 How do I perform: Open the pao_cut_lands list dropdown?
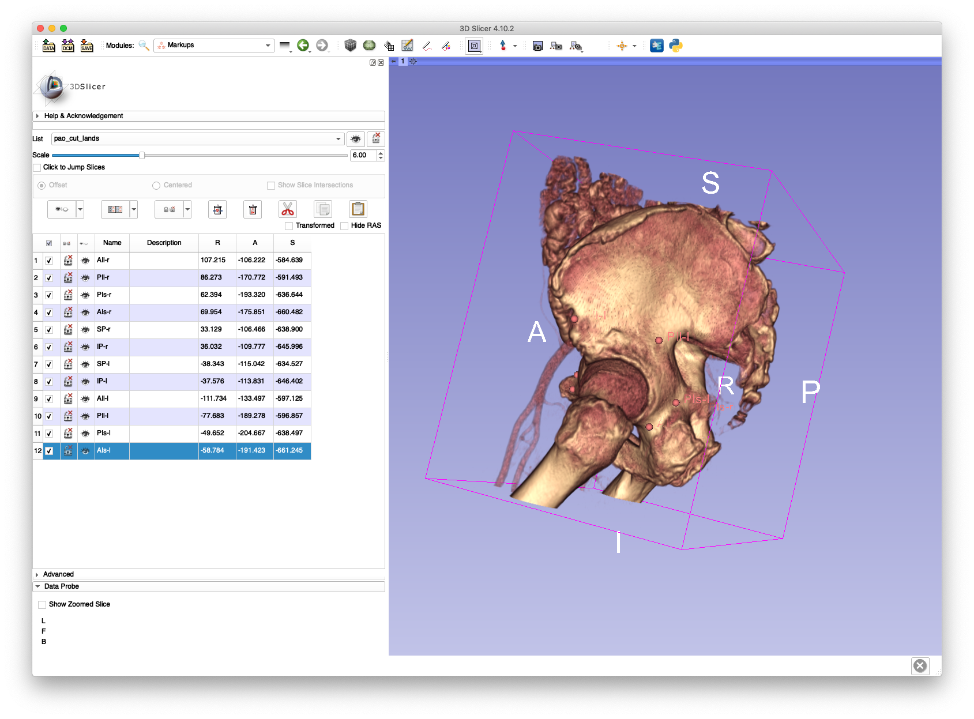(x=198, y=139)
